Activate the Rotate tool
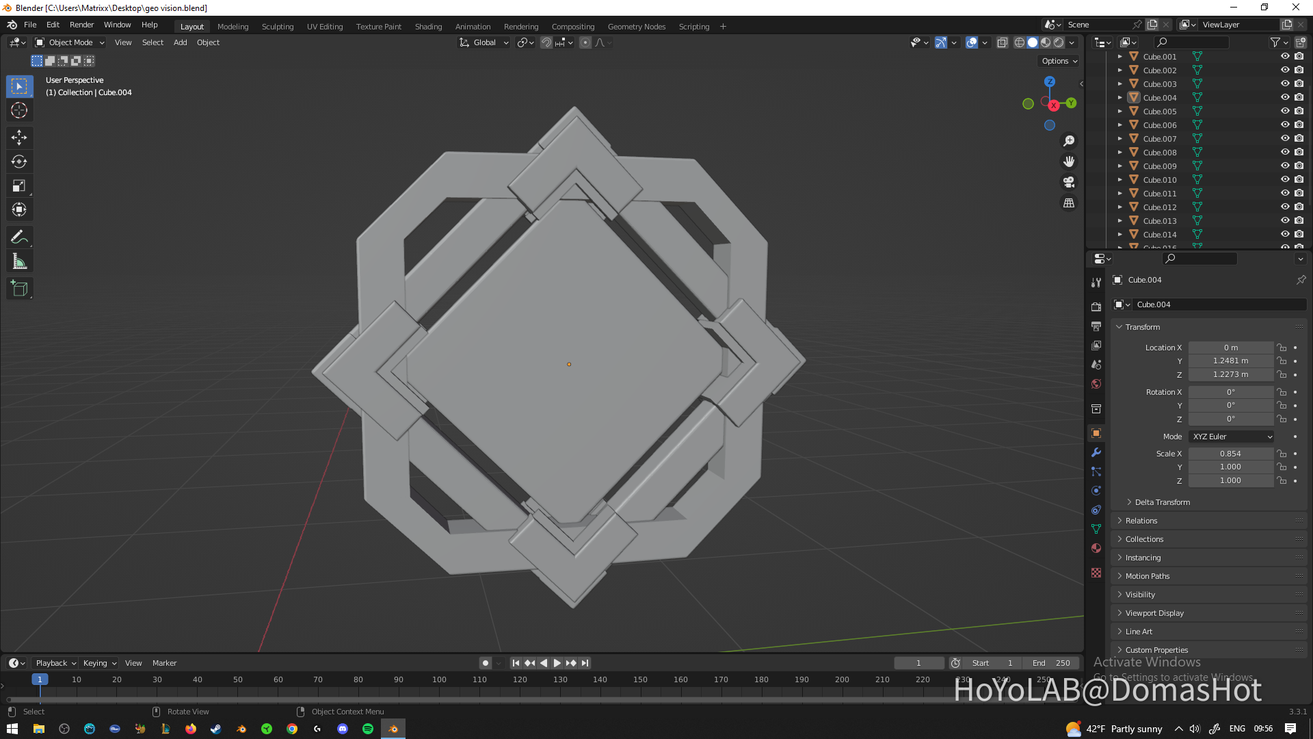Image resolution: width=1313 pixels, height=739 pixels. click(19, 161)
